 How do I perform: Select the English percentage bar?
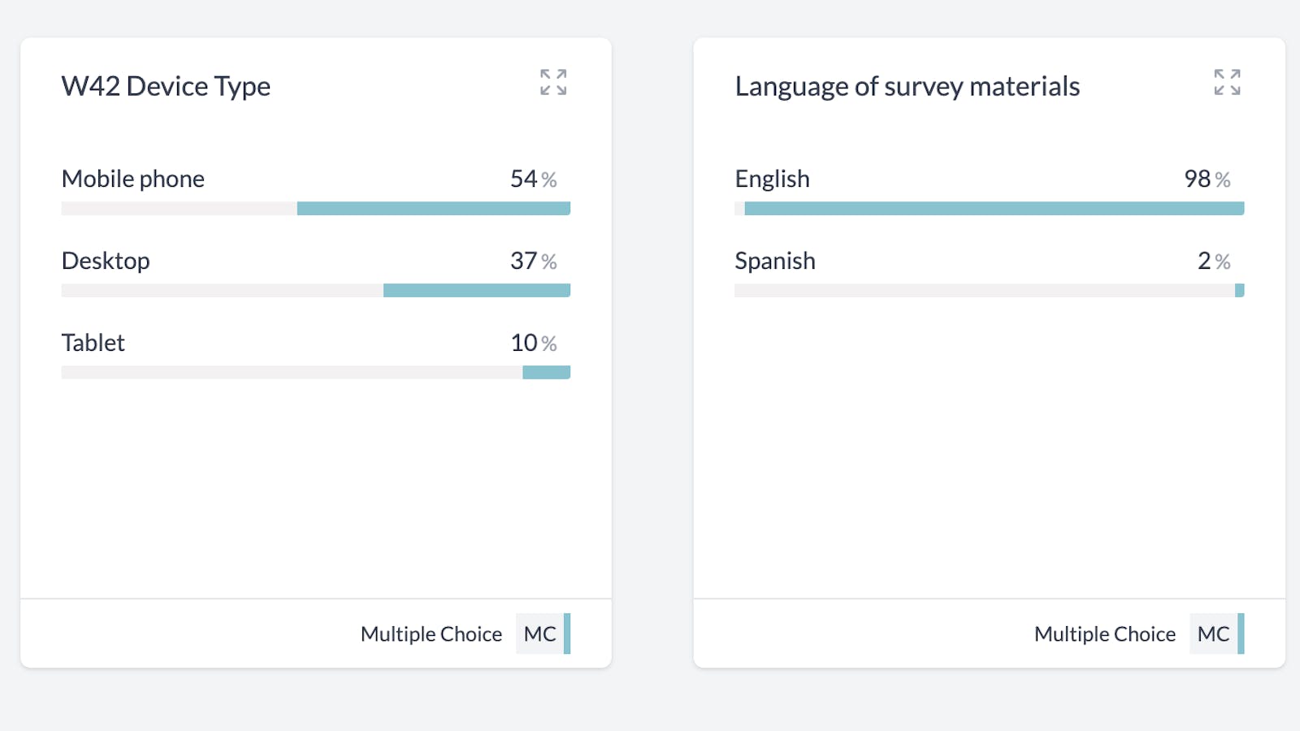click(994, 209)
